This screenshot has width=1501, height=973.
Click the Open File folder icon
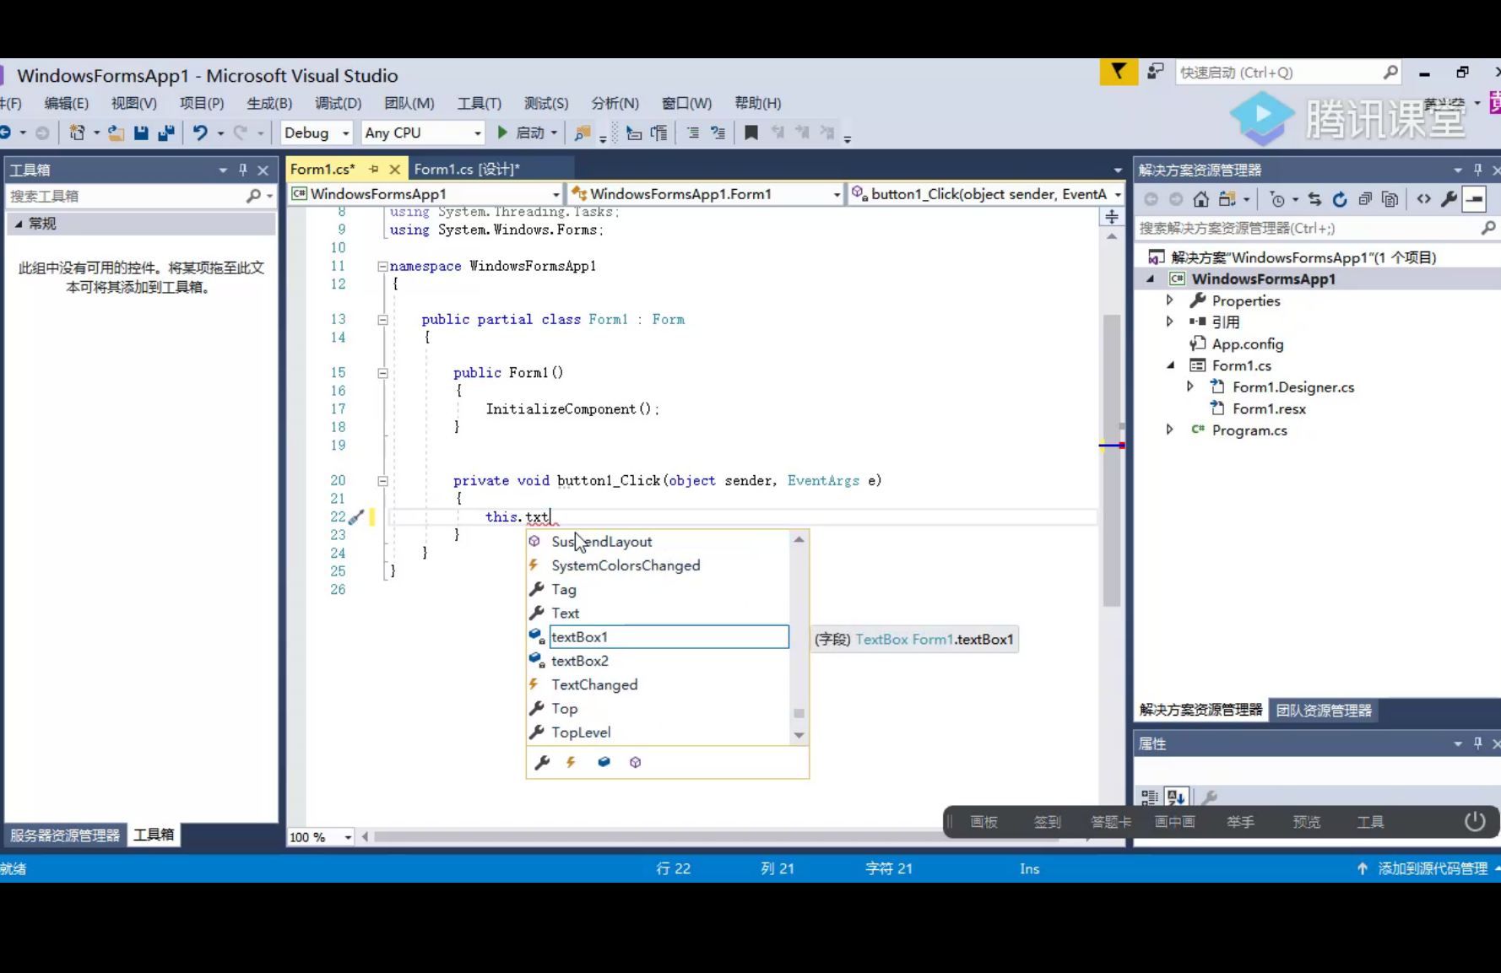(116, 132)
